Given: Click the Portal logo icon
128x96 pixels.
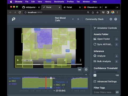Looking at the screenshot, I should coord(14,19).
